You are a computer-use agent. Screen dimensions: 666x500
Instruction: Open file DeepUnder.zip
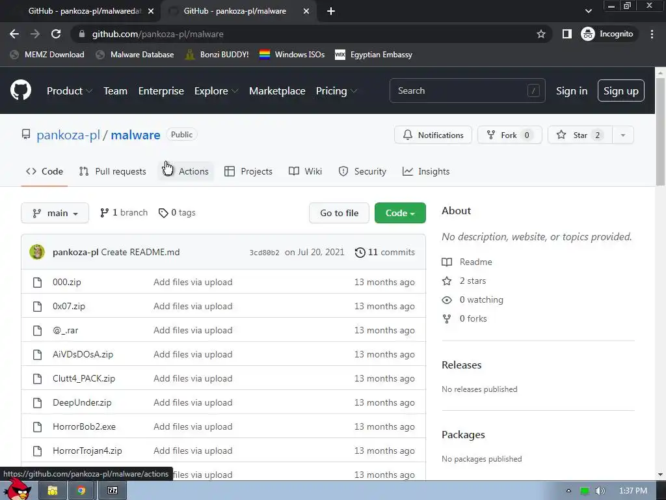(82, 402)
